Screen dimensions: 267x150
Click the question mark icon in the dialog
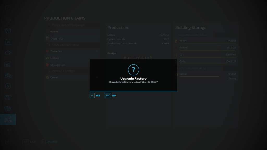(133, 70)
